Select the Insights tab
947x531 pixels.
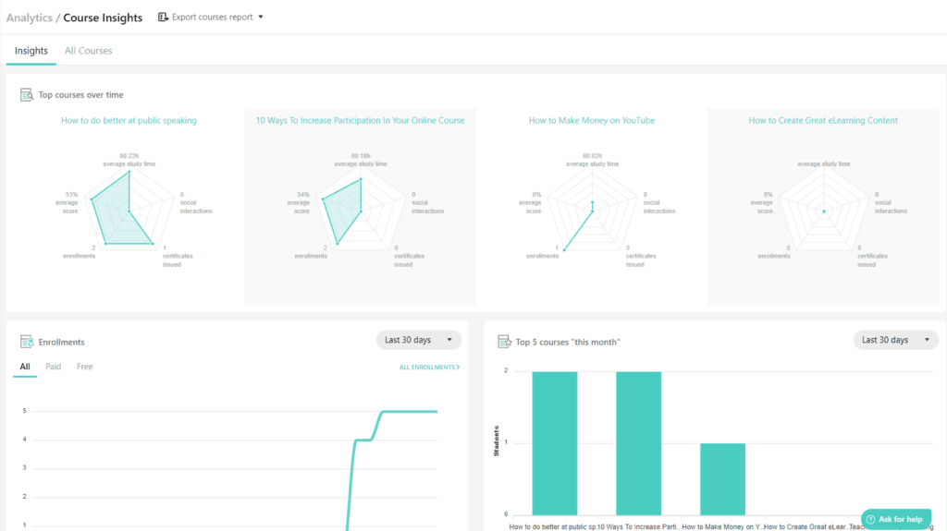tap(31, 51)
